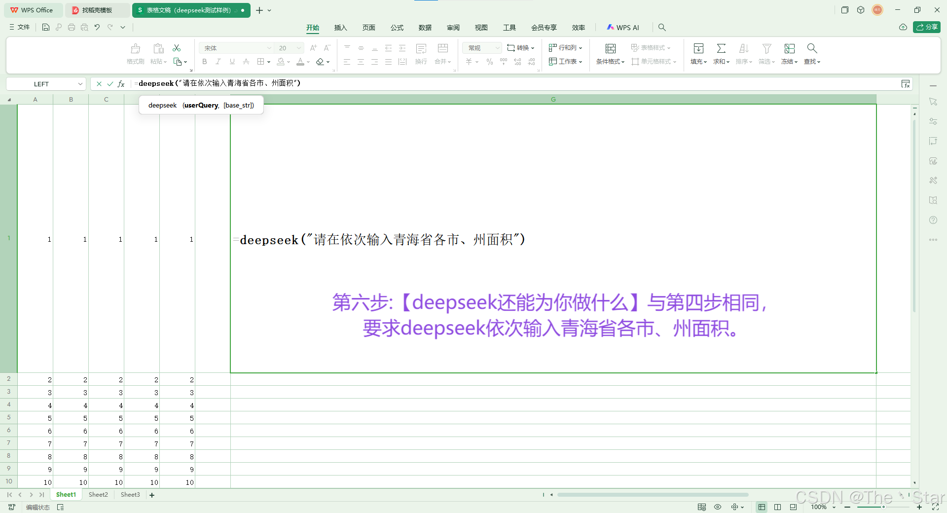Click the zoom slider handle
This screenshot has width=947, height=513.
883,507
